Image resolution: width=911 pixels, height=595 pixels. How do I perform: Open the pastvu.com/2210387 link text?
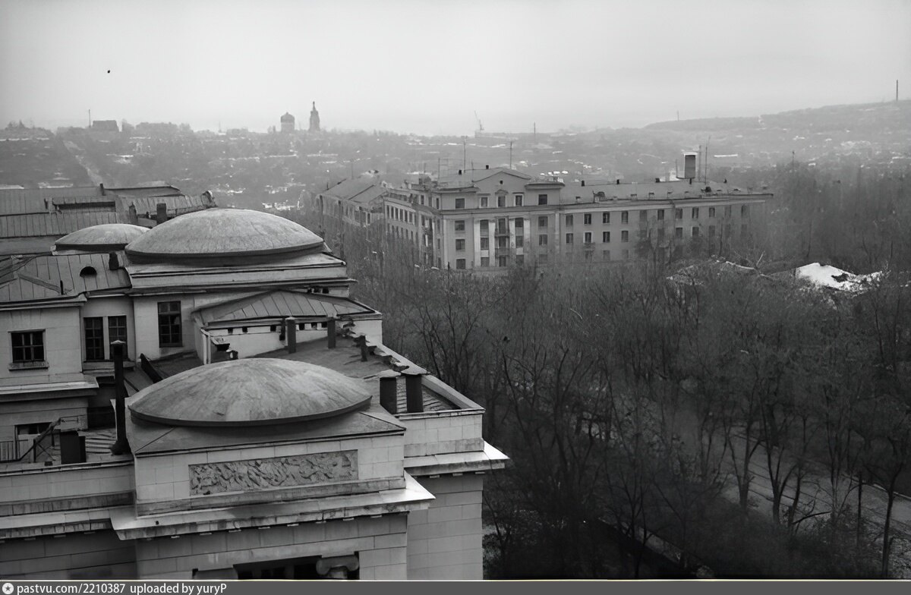[71, 588]
